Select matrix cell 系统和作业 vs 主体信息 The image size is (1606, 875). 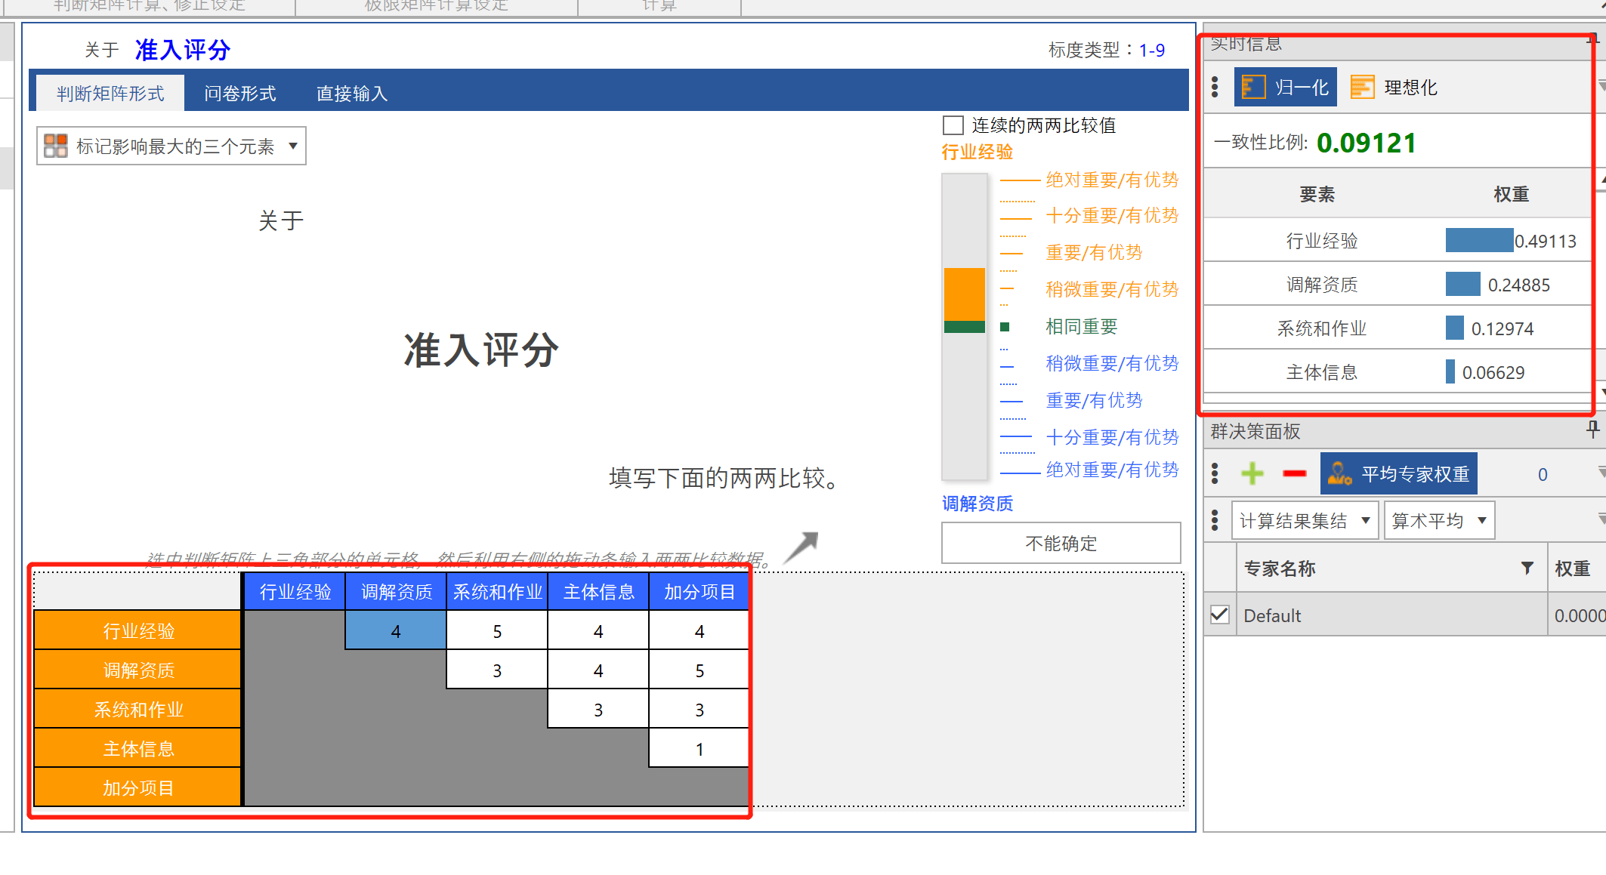(x=598, y=709)
